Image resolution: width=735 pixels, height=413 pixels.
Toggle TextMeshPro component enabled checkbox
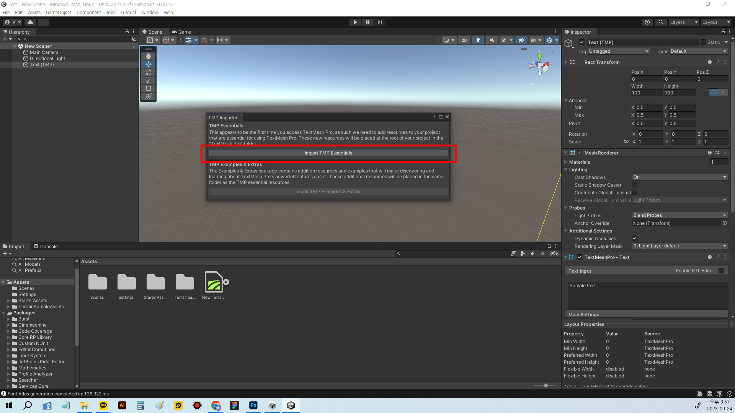[580, 257]
